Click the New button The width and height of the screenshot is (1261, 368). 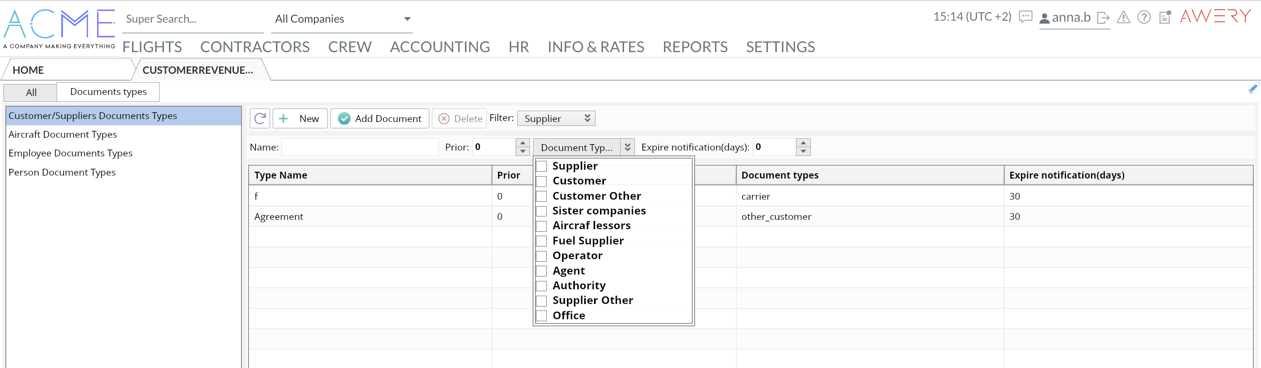300,119
